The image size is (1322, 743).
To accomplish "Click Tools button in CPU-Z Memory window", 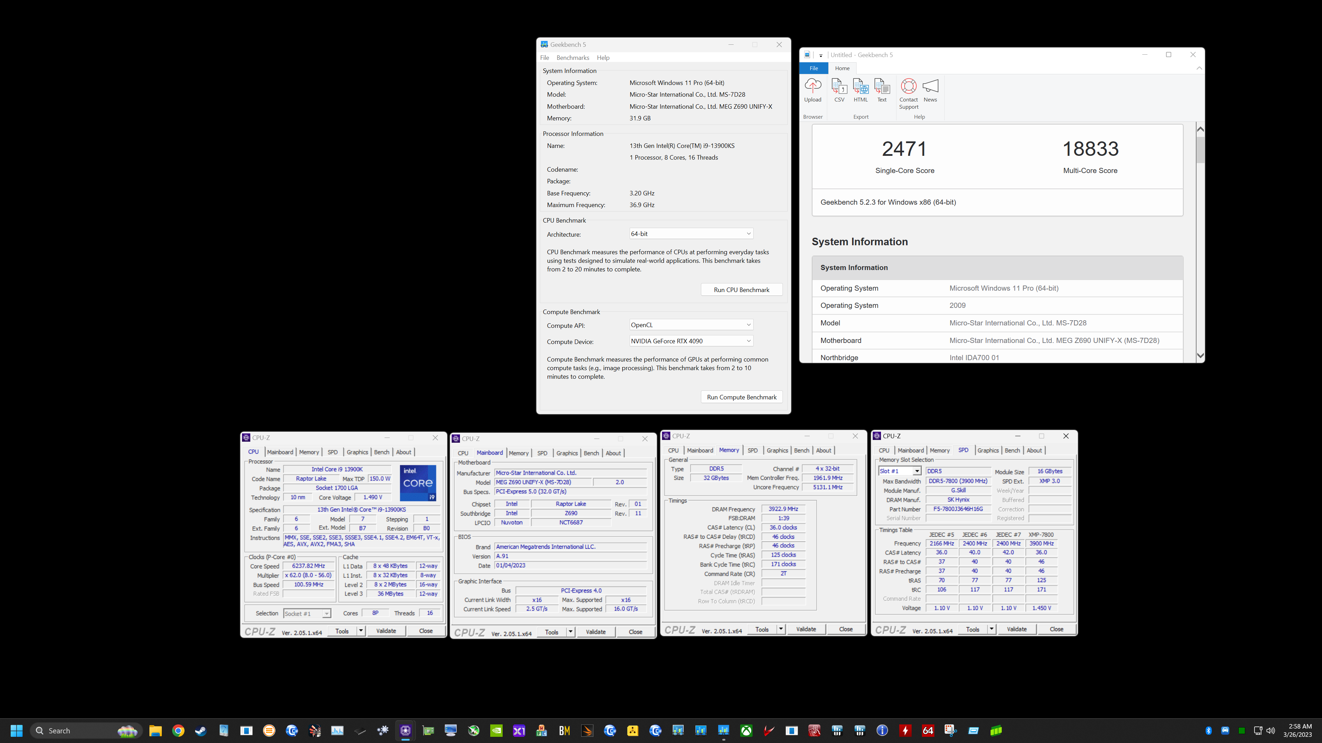I will click(762, 629).
